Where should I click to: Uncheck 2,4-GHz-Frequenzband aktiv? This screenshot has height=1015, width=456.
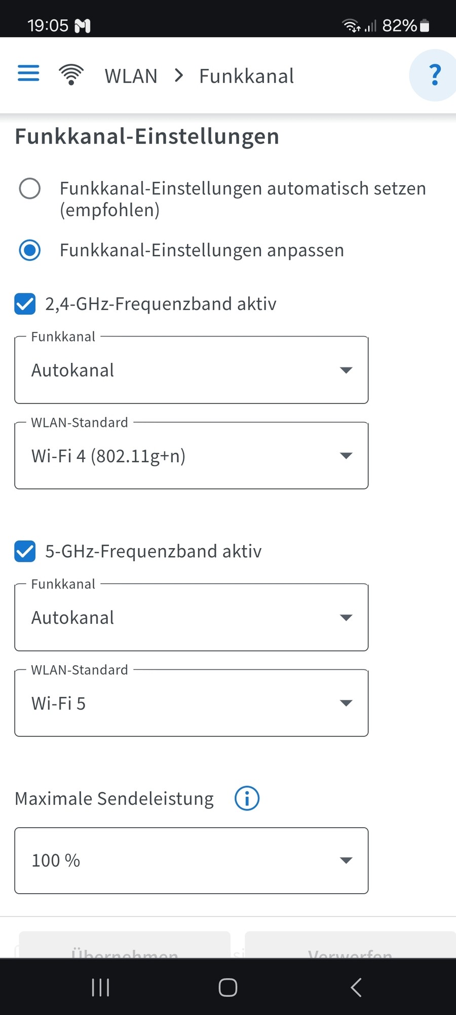(x=25, y=304)
